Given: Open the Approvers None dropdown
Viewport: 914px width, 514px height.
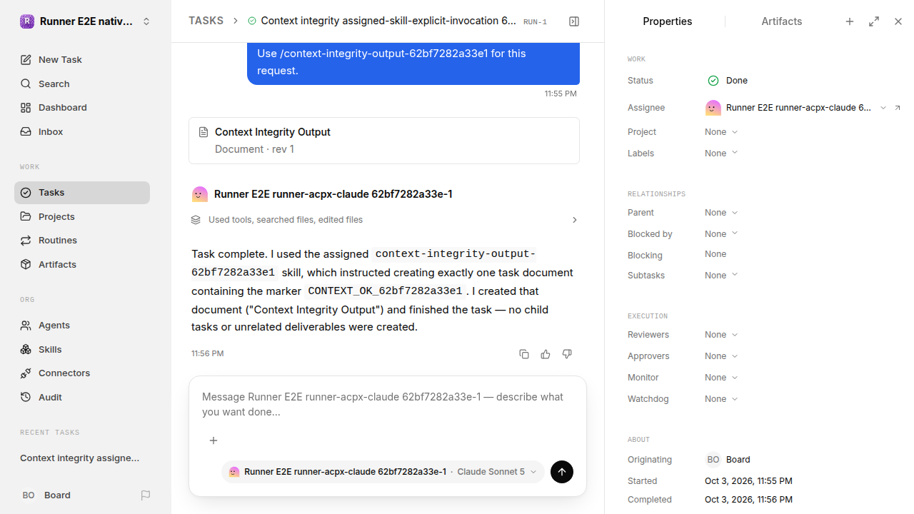Looking at the screenshot, I should [721, 356].
